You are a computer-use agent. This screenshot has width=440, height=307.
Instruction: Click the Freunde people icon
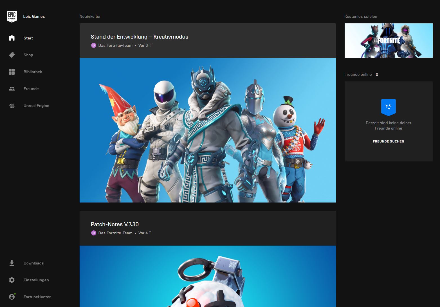pyautogui.click(x=12, y=89)
